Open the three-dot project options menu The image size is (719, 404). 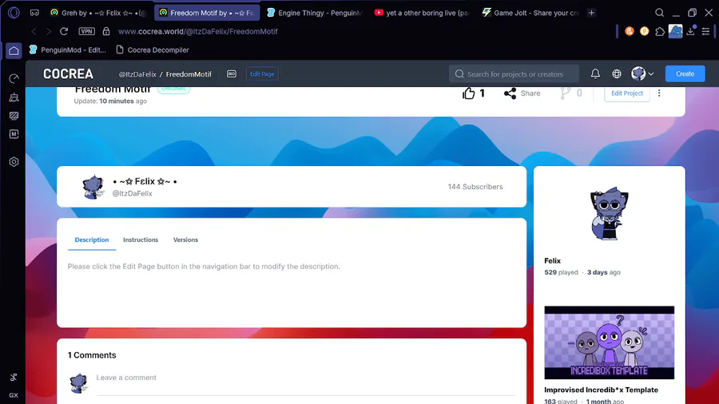click(x=659, y=93)
